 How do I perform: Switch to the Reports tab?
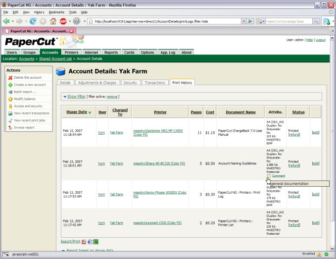[111, 52]
